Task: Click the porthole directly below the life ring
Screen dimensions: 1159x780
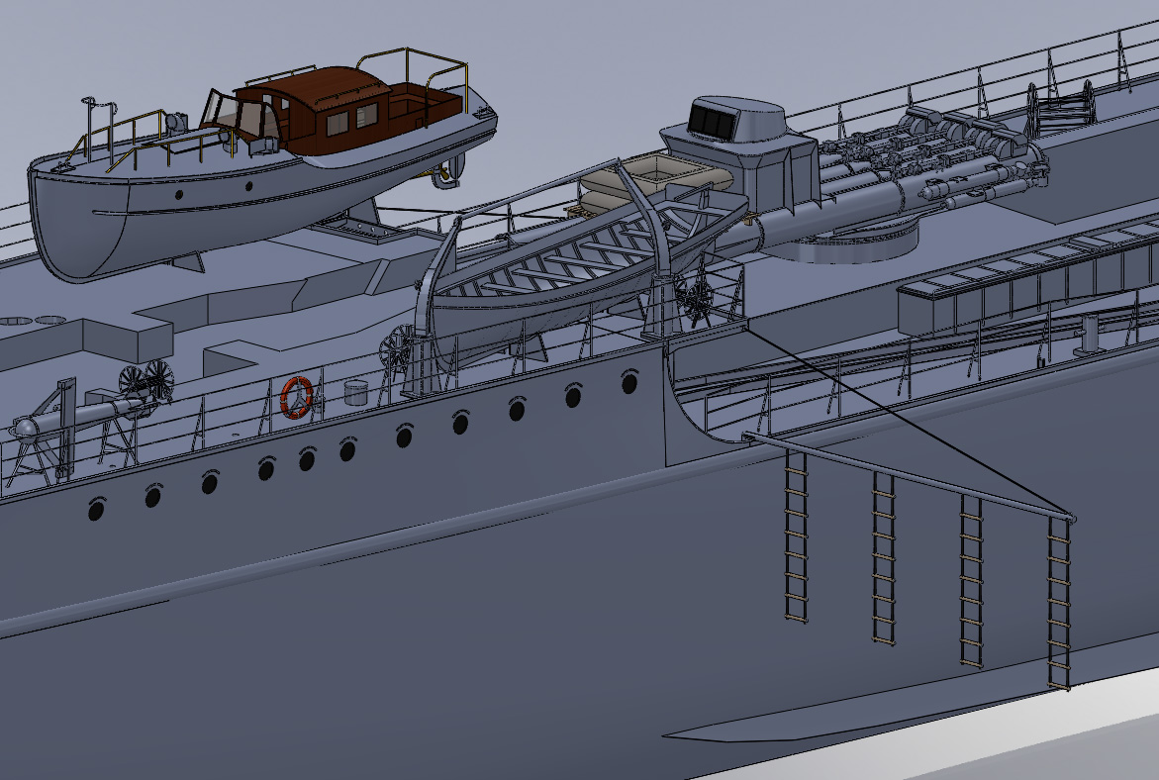Action: 307,459
